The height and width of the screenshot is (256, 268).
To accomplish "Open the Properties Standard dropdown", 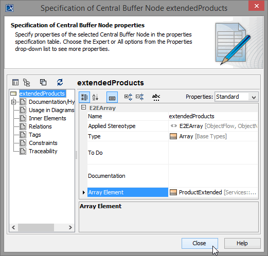I will click(x=237, y=97).
